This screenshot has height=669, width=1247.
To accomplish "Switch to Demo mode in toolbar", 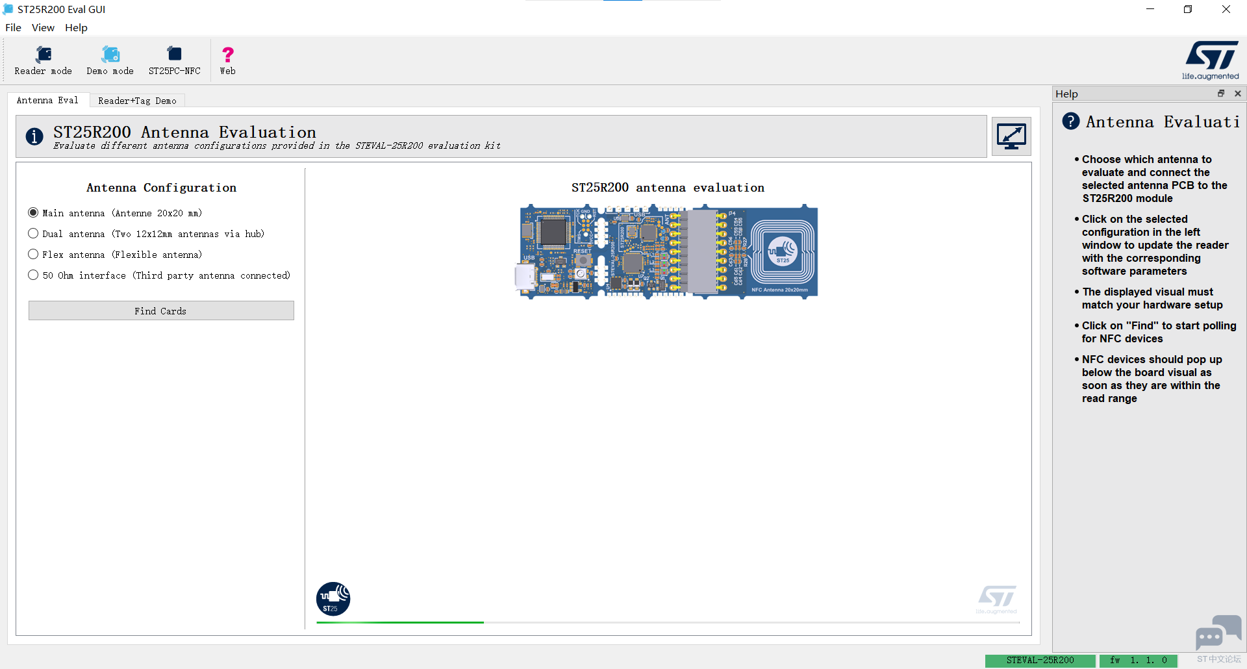I will coord(110,60).
